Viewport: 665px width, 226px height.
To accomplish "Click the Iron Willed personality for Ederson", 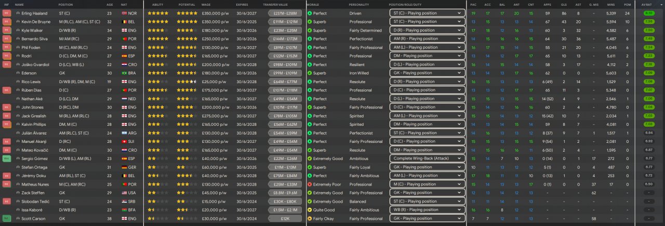I will click(360, 73).
